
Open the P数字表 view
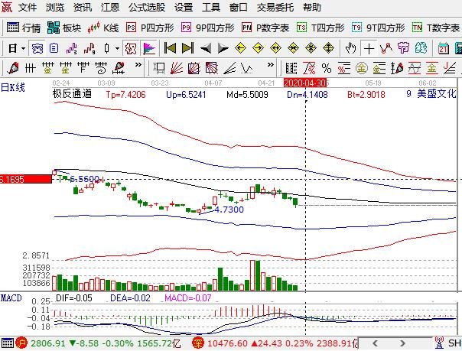point(265,28)
